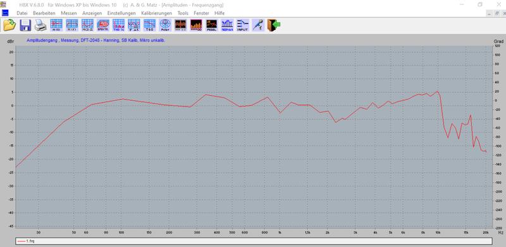Select the SPEKTR. spectrum tool icon
Screen dimensions: 506x247
click(x=103, y=25)
